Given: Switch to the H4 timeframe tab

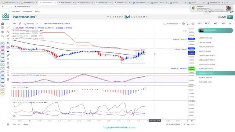Looking at the screenshot, I should click(x=223, y=23).
